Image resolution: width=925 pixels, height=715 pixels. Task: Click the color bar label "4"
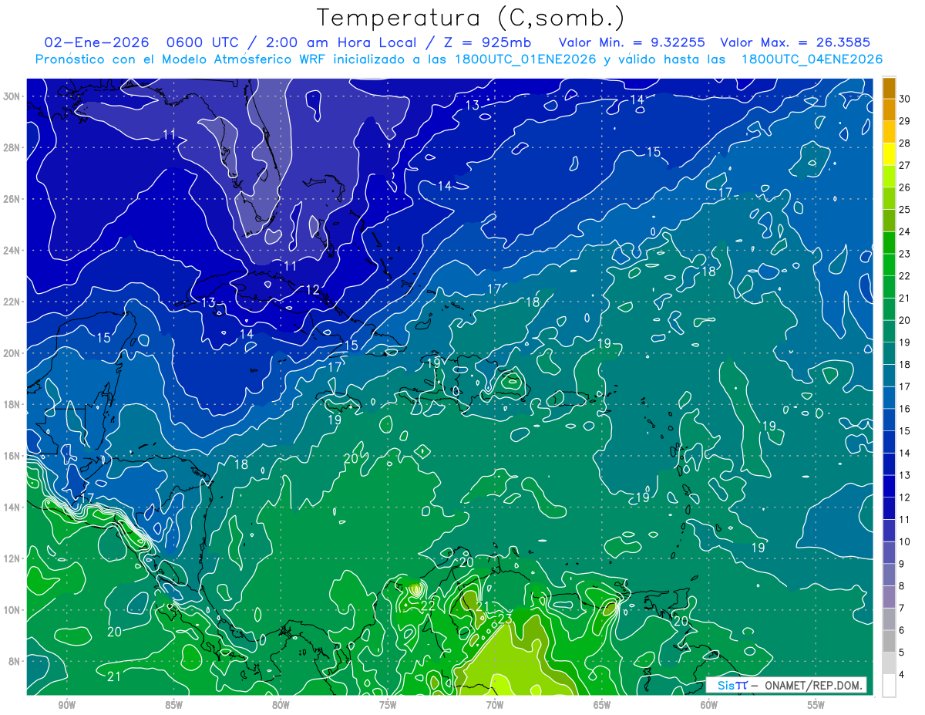[901, 676]
